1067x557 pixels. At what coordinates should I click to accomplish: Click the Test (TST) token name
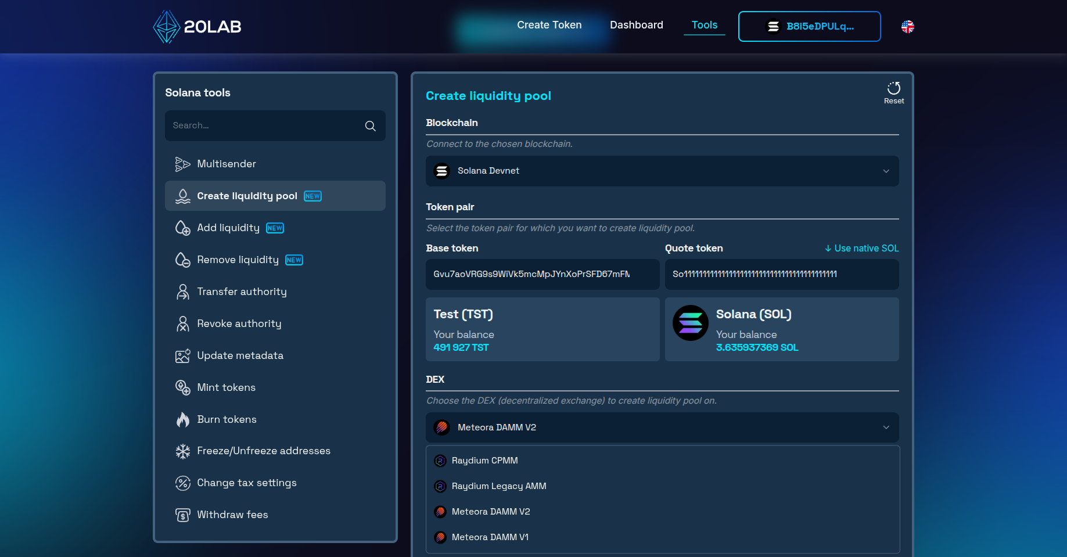click(464, 315)
